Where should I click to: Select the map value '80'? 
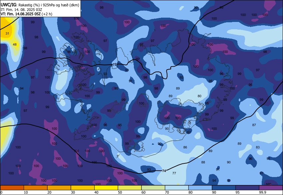click(199, 96)
